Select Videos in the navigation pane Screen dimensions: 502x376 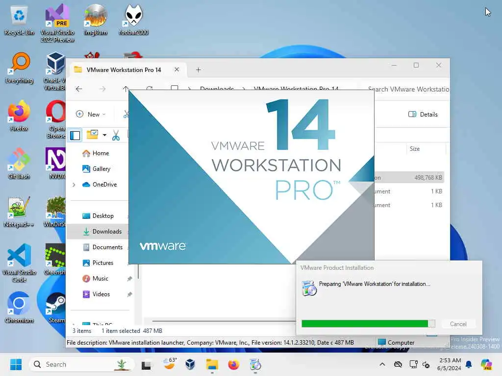(x=97, y=294)
